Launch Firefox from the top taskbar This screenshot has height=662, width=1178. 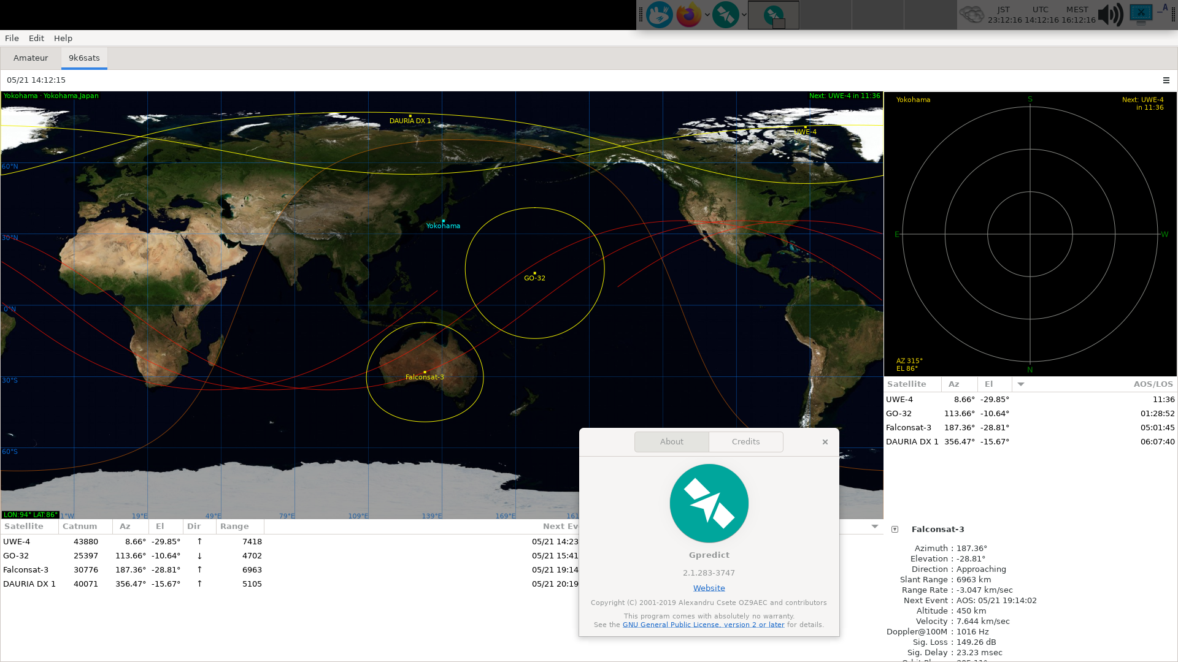pos(689,15)
